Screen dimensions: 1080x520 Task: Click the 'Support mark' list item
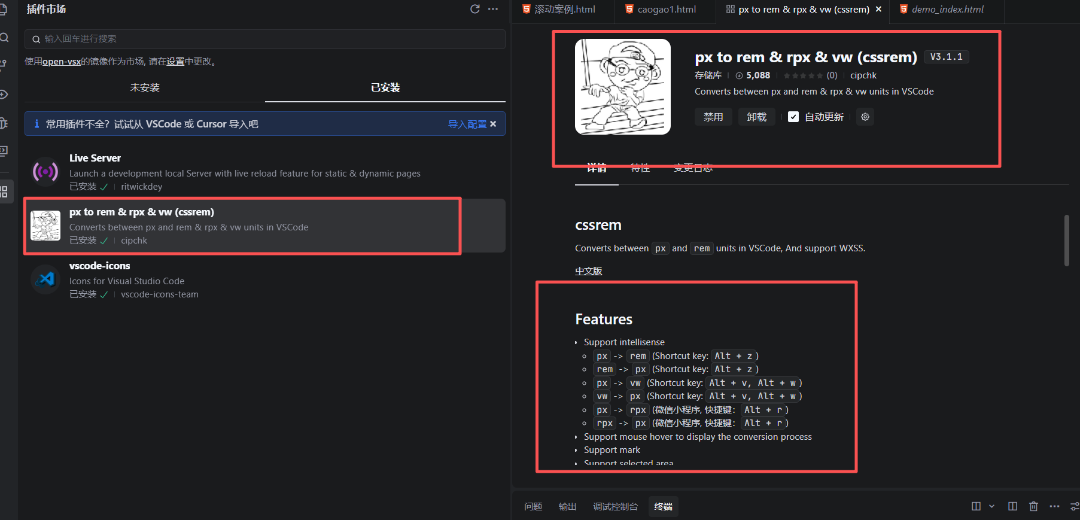pos(612,450)
